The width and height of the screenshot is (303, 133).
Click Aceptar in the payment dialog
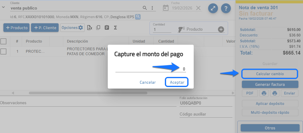tap(177, 82)
